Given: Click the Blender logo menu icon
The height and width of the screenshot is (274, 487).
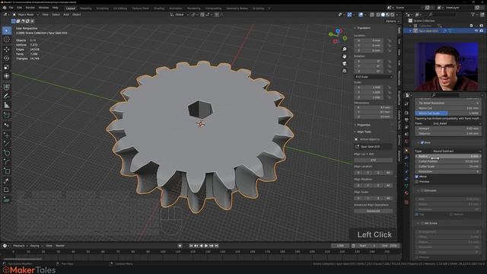Looking at the screenshot, I should (5, 8).
